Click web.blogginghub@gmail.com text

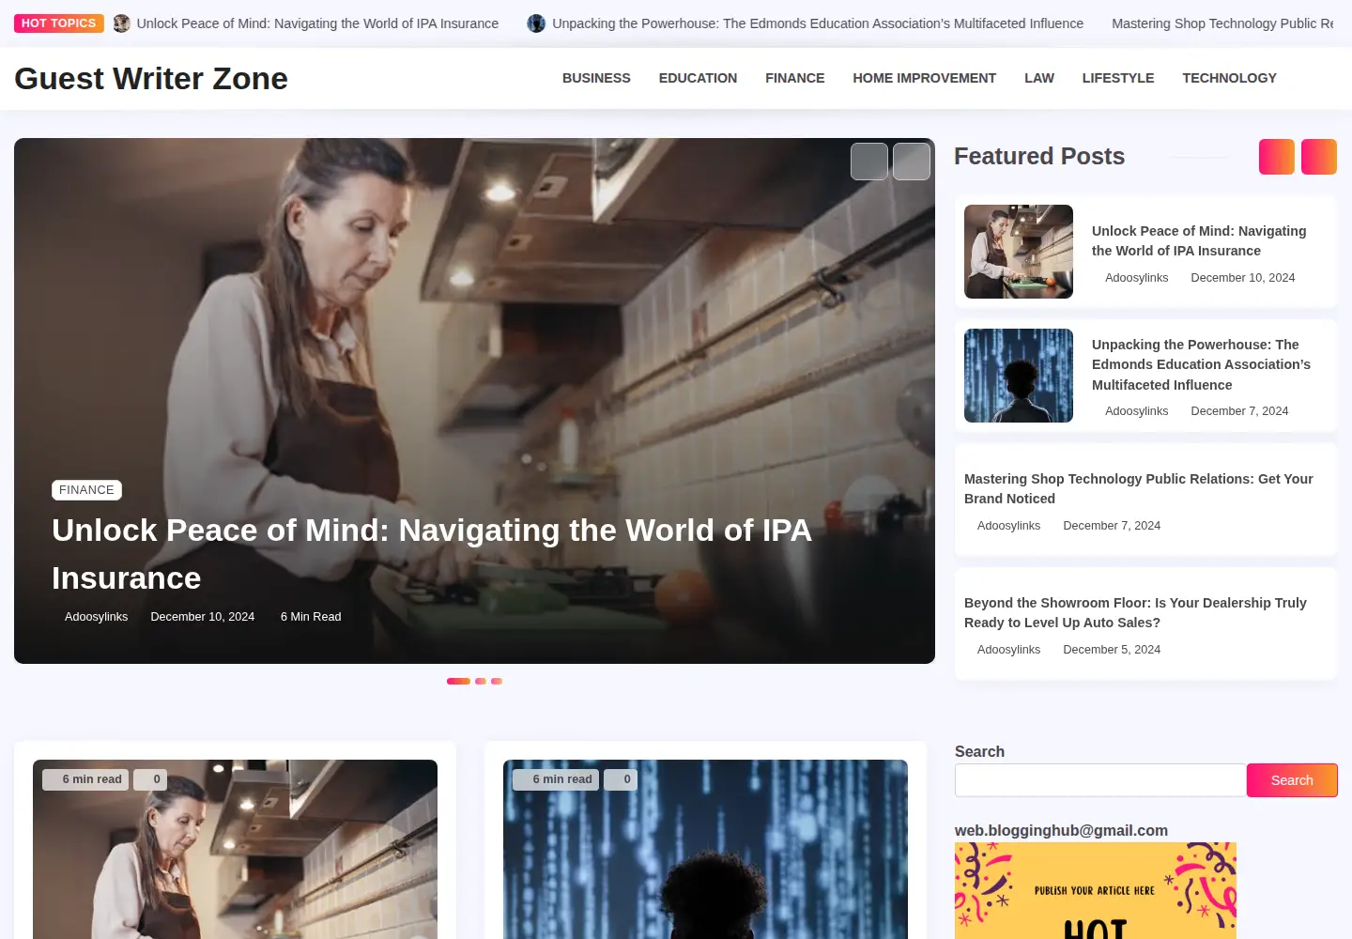[x=1061, y=830]
